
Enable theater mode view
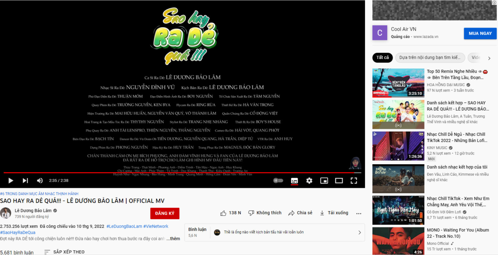[339, 180]
